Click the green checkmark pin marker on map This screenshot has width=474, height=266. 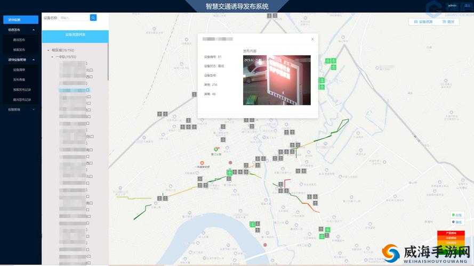tap(216, 149)
